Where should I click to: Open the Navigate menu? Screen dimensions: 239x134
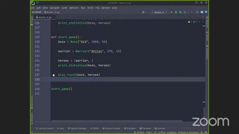55,8
